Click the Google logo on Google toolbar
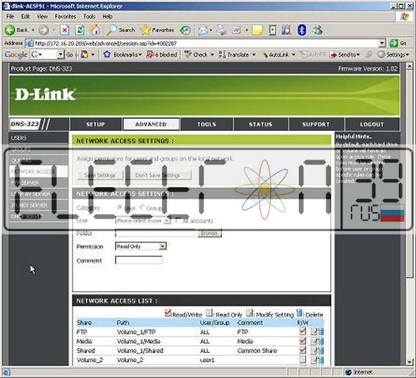The width and height of the screenshot is (416, 378). pos(15,55)
